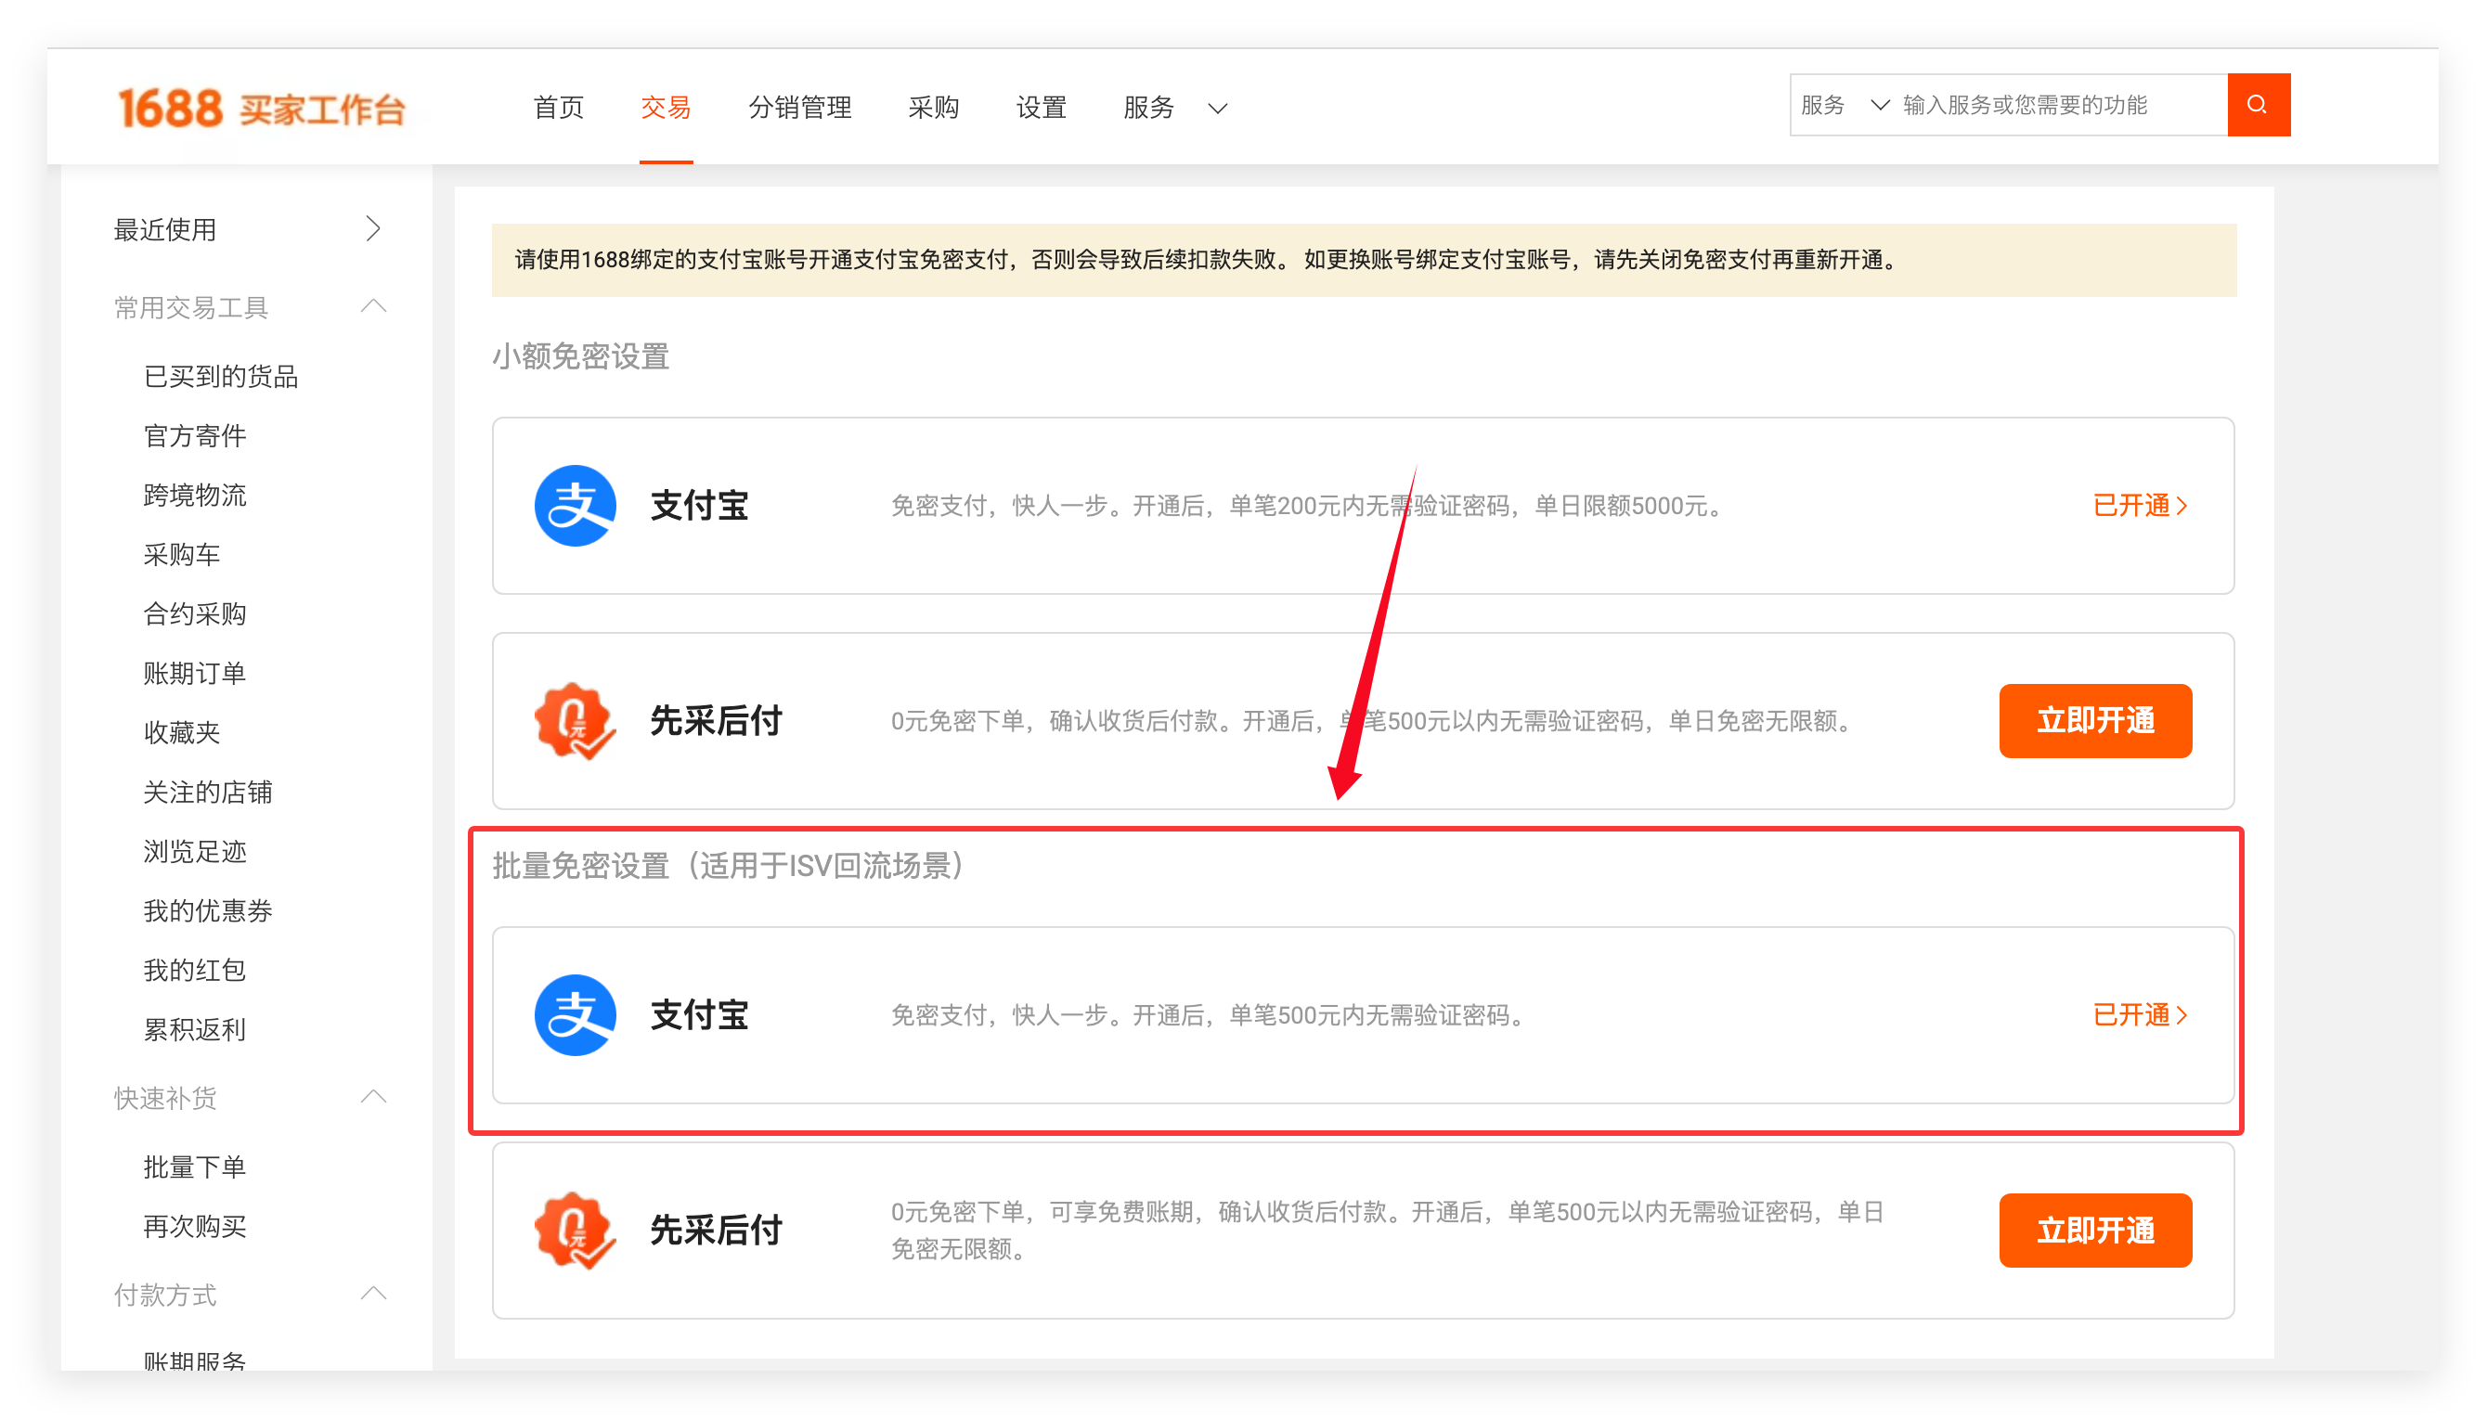This screenshot has width=2486, height=1418.
Task: Click the Alipay icon in 批量免密设置
Action: (x=575, y=1015)
